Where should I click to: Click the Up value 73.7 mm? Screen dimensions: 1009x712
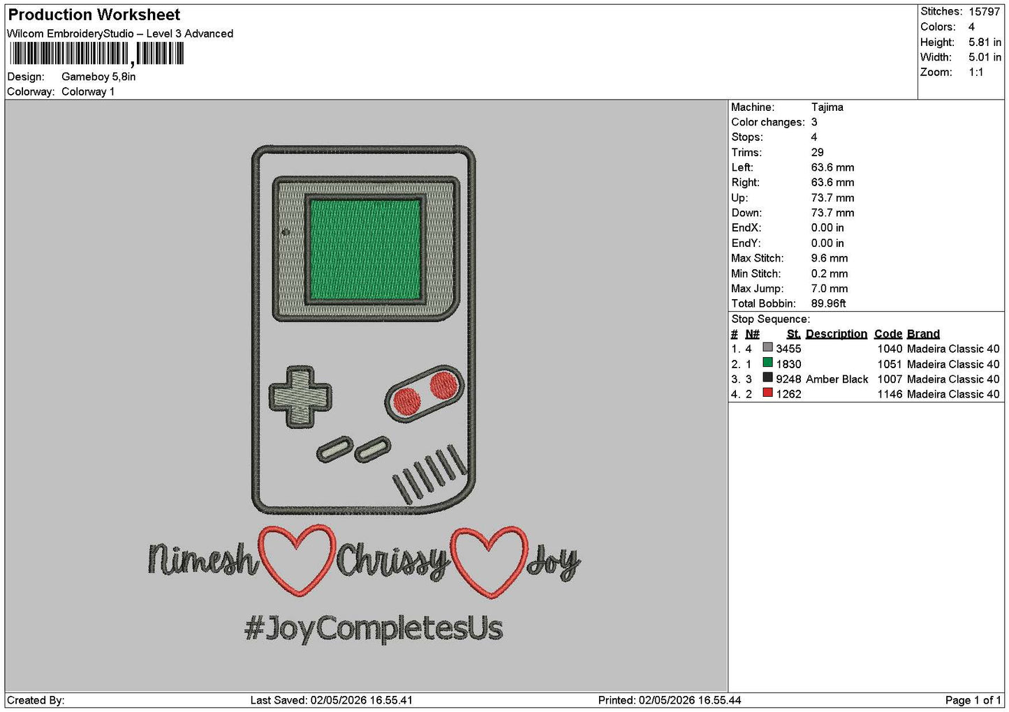pos(832,198)
